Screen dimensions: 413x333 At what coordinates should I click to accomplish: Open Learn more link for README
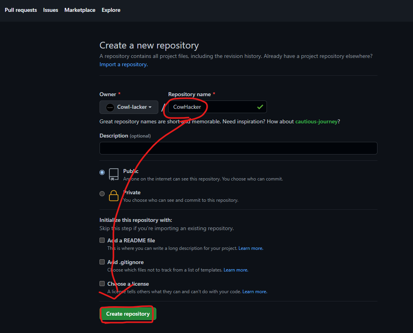click(251, 248)
